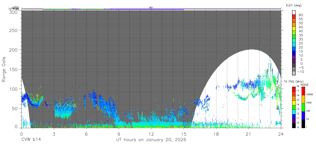
Task: Click the ELEV (deg) colorbar title
Action: 294,5
